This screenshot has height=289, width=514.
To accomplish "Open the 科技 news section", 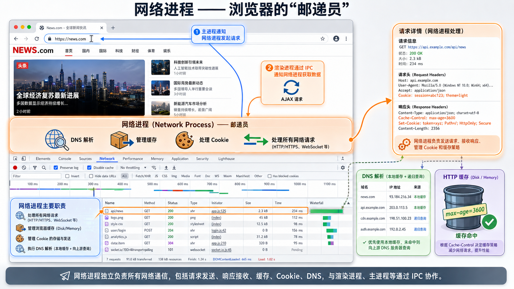I will click(119, 51).
